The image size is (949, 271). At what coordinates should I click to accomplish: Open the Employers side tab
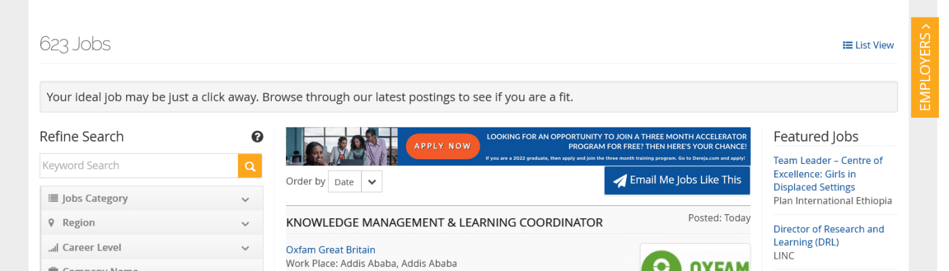pos(925,67)
